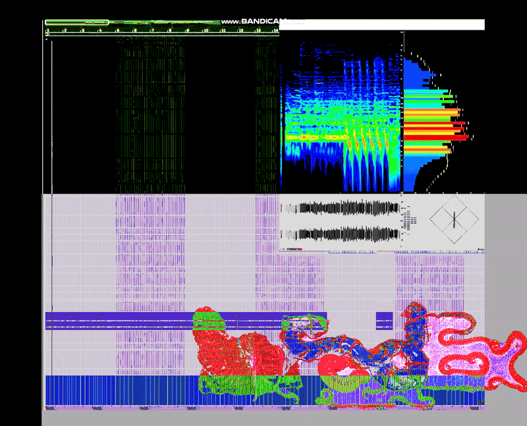
Task: Select the short blue clip near the right
Action: [384, 321]
